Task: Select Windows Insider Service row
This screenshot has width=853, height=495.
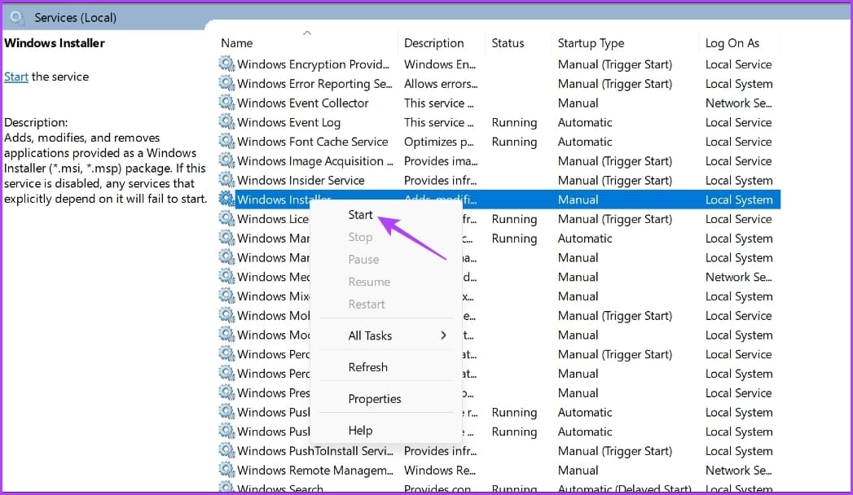Action: tap(499, 180)
